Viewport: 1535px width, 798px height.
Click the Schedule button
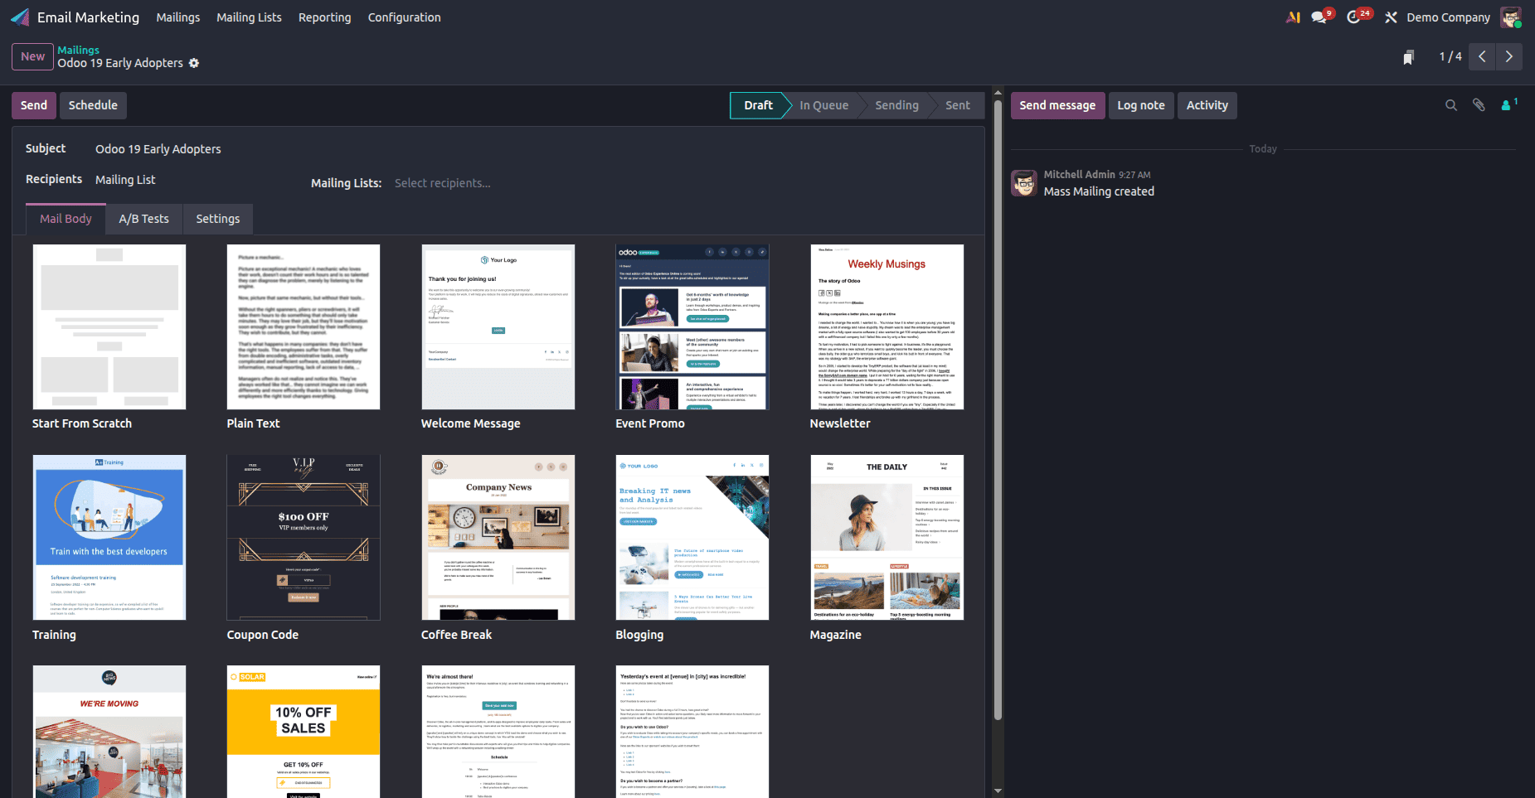point(93,105)
